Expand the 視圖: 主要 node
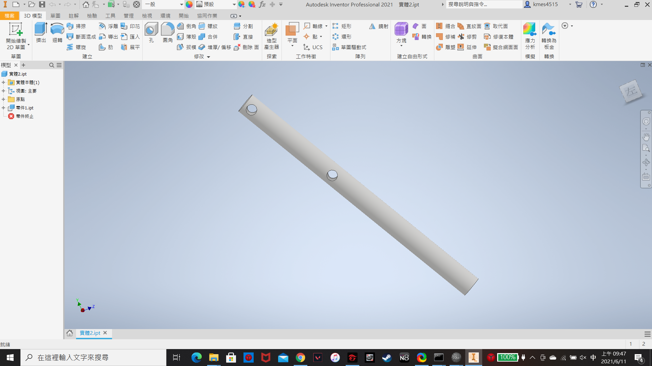652x366 pixels. pos(3,91)
